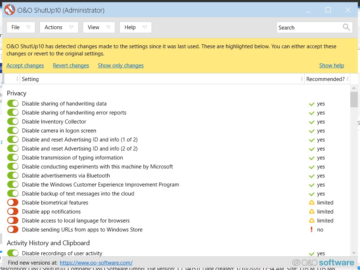360x270 pixels.
Task: Sort by the Setting column header
Action: 162,79
